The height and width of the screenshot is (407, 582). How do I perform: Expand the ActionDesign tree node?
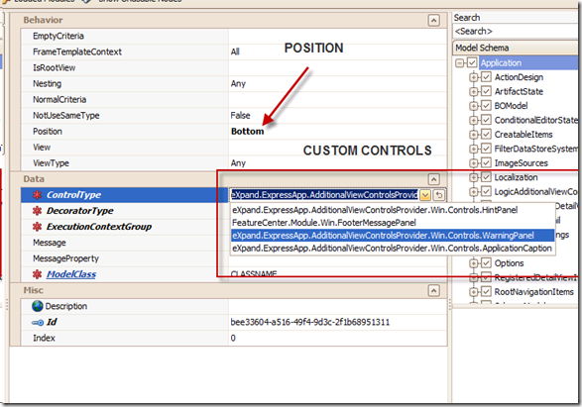pos(473,77)
